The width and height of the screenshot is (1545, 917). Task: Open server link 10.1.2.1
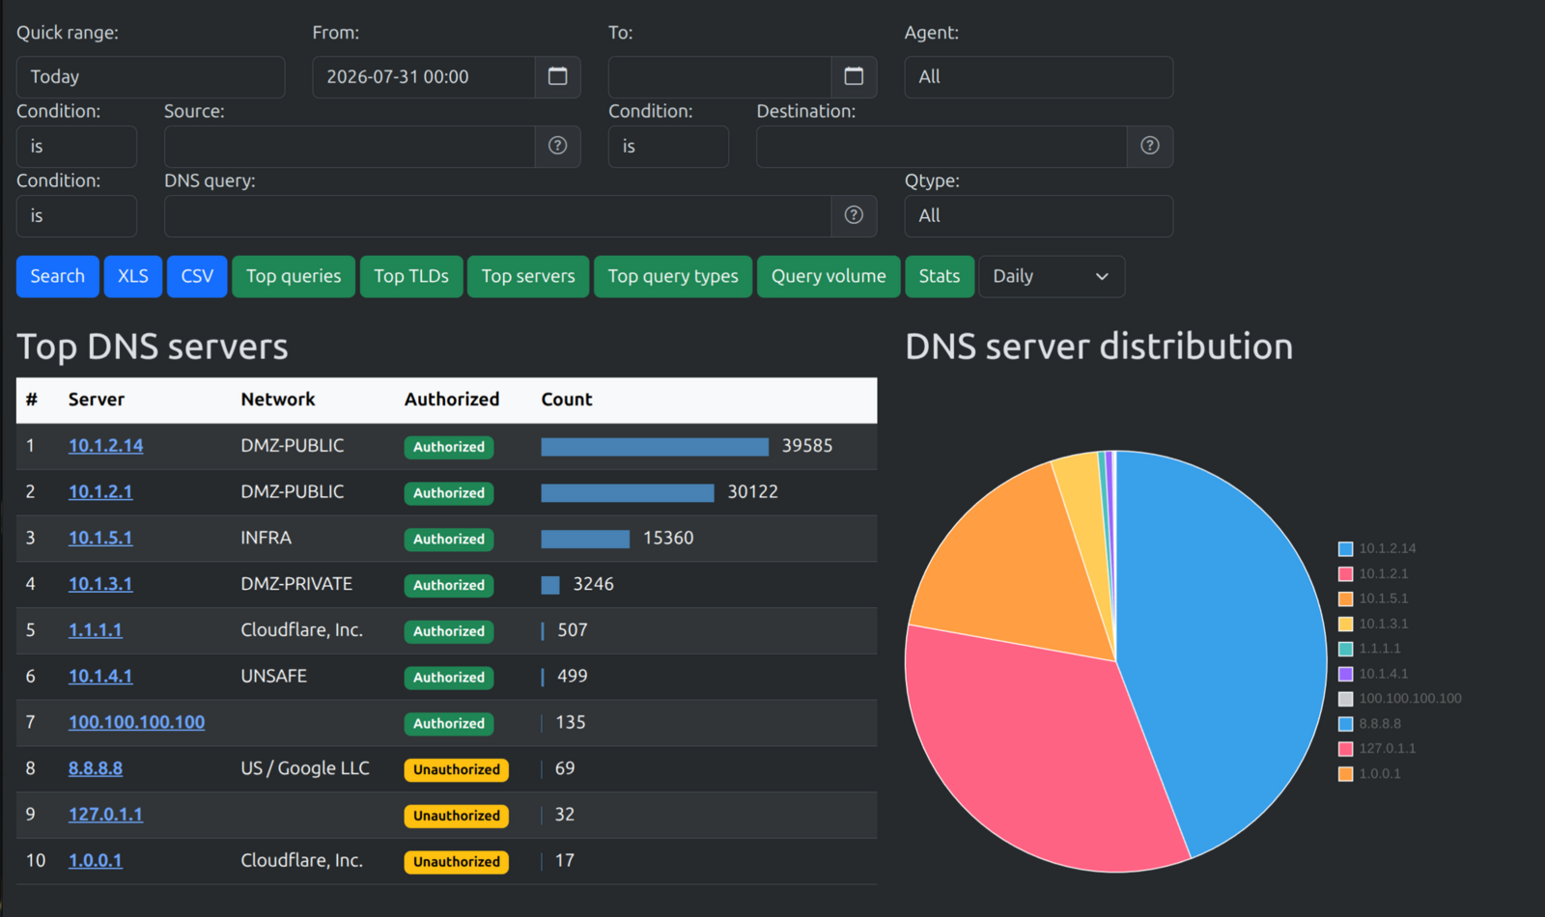tap(100, 492)
